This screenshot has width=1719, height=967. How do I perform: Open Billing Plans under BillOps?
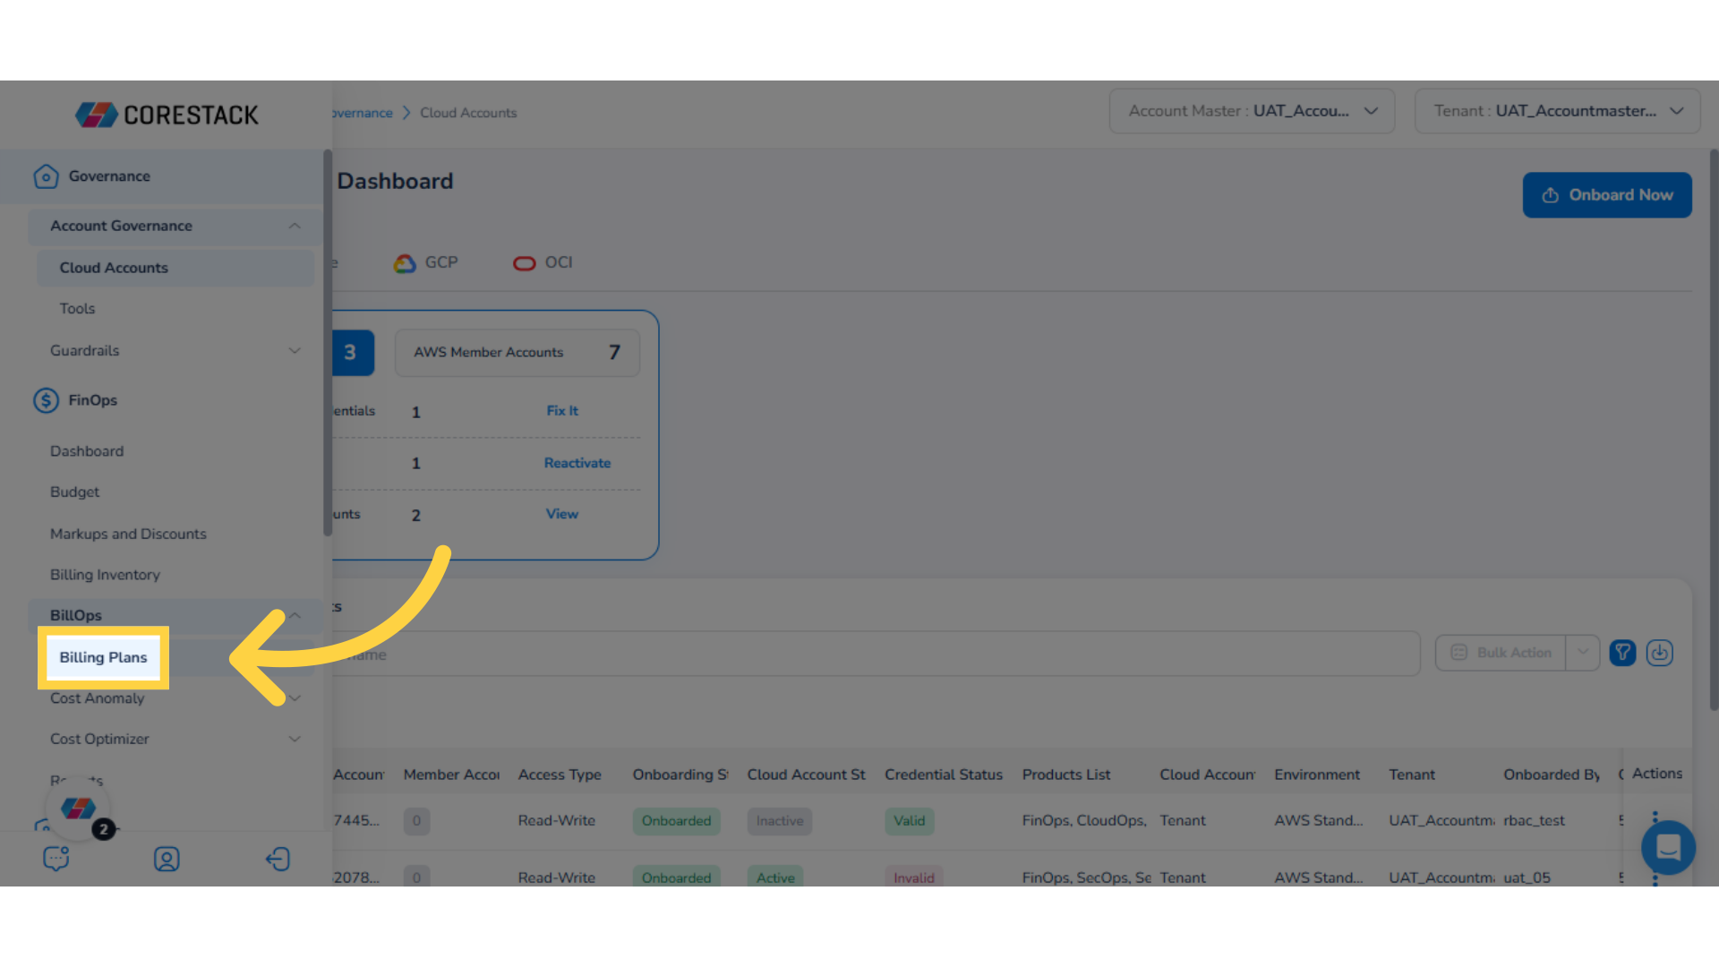click(x=103, y=657)
